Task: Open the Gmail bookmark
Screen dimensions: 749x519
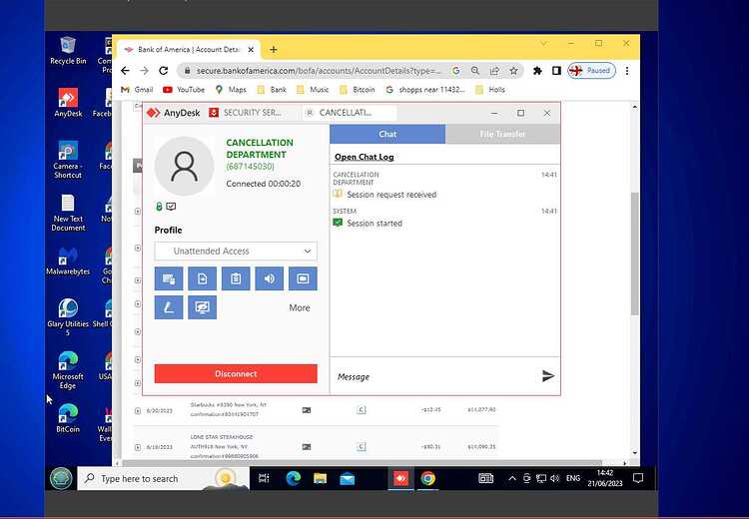Action: [137, 90]
